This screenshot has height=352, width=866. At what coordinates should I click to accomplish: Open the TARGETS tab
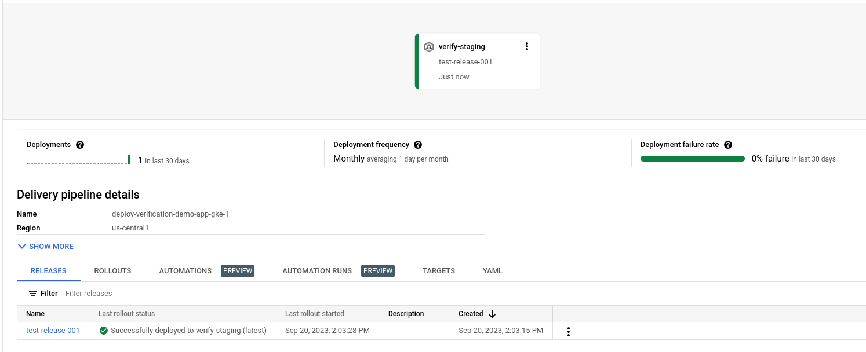click(x=439, y=270)
